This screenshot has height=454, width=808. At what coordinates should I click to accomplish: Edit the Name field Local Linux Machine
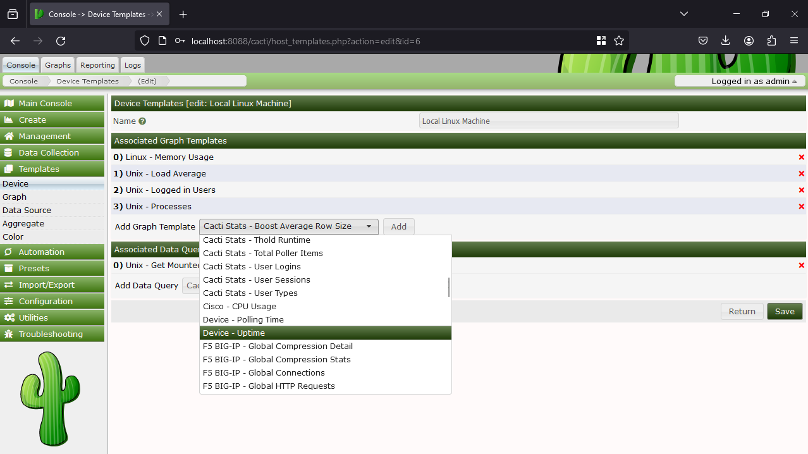(549, 121)
